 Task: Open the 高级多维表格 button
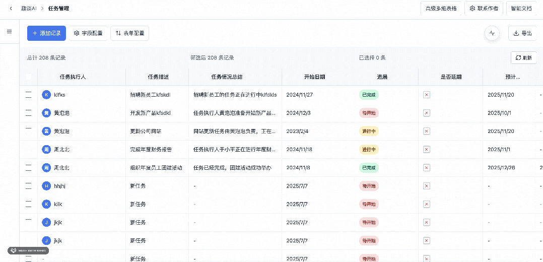[441, 9]
